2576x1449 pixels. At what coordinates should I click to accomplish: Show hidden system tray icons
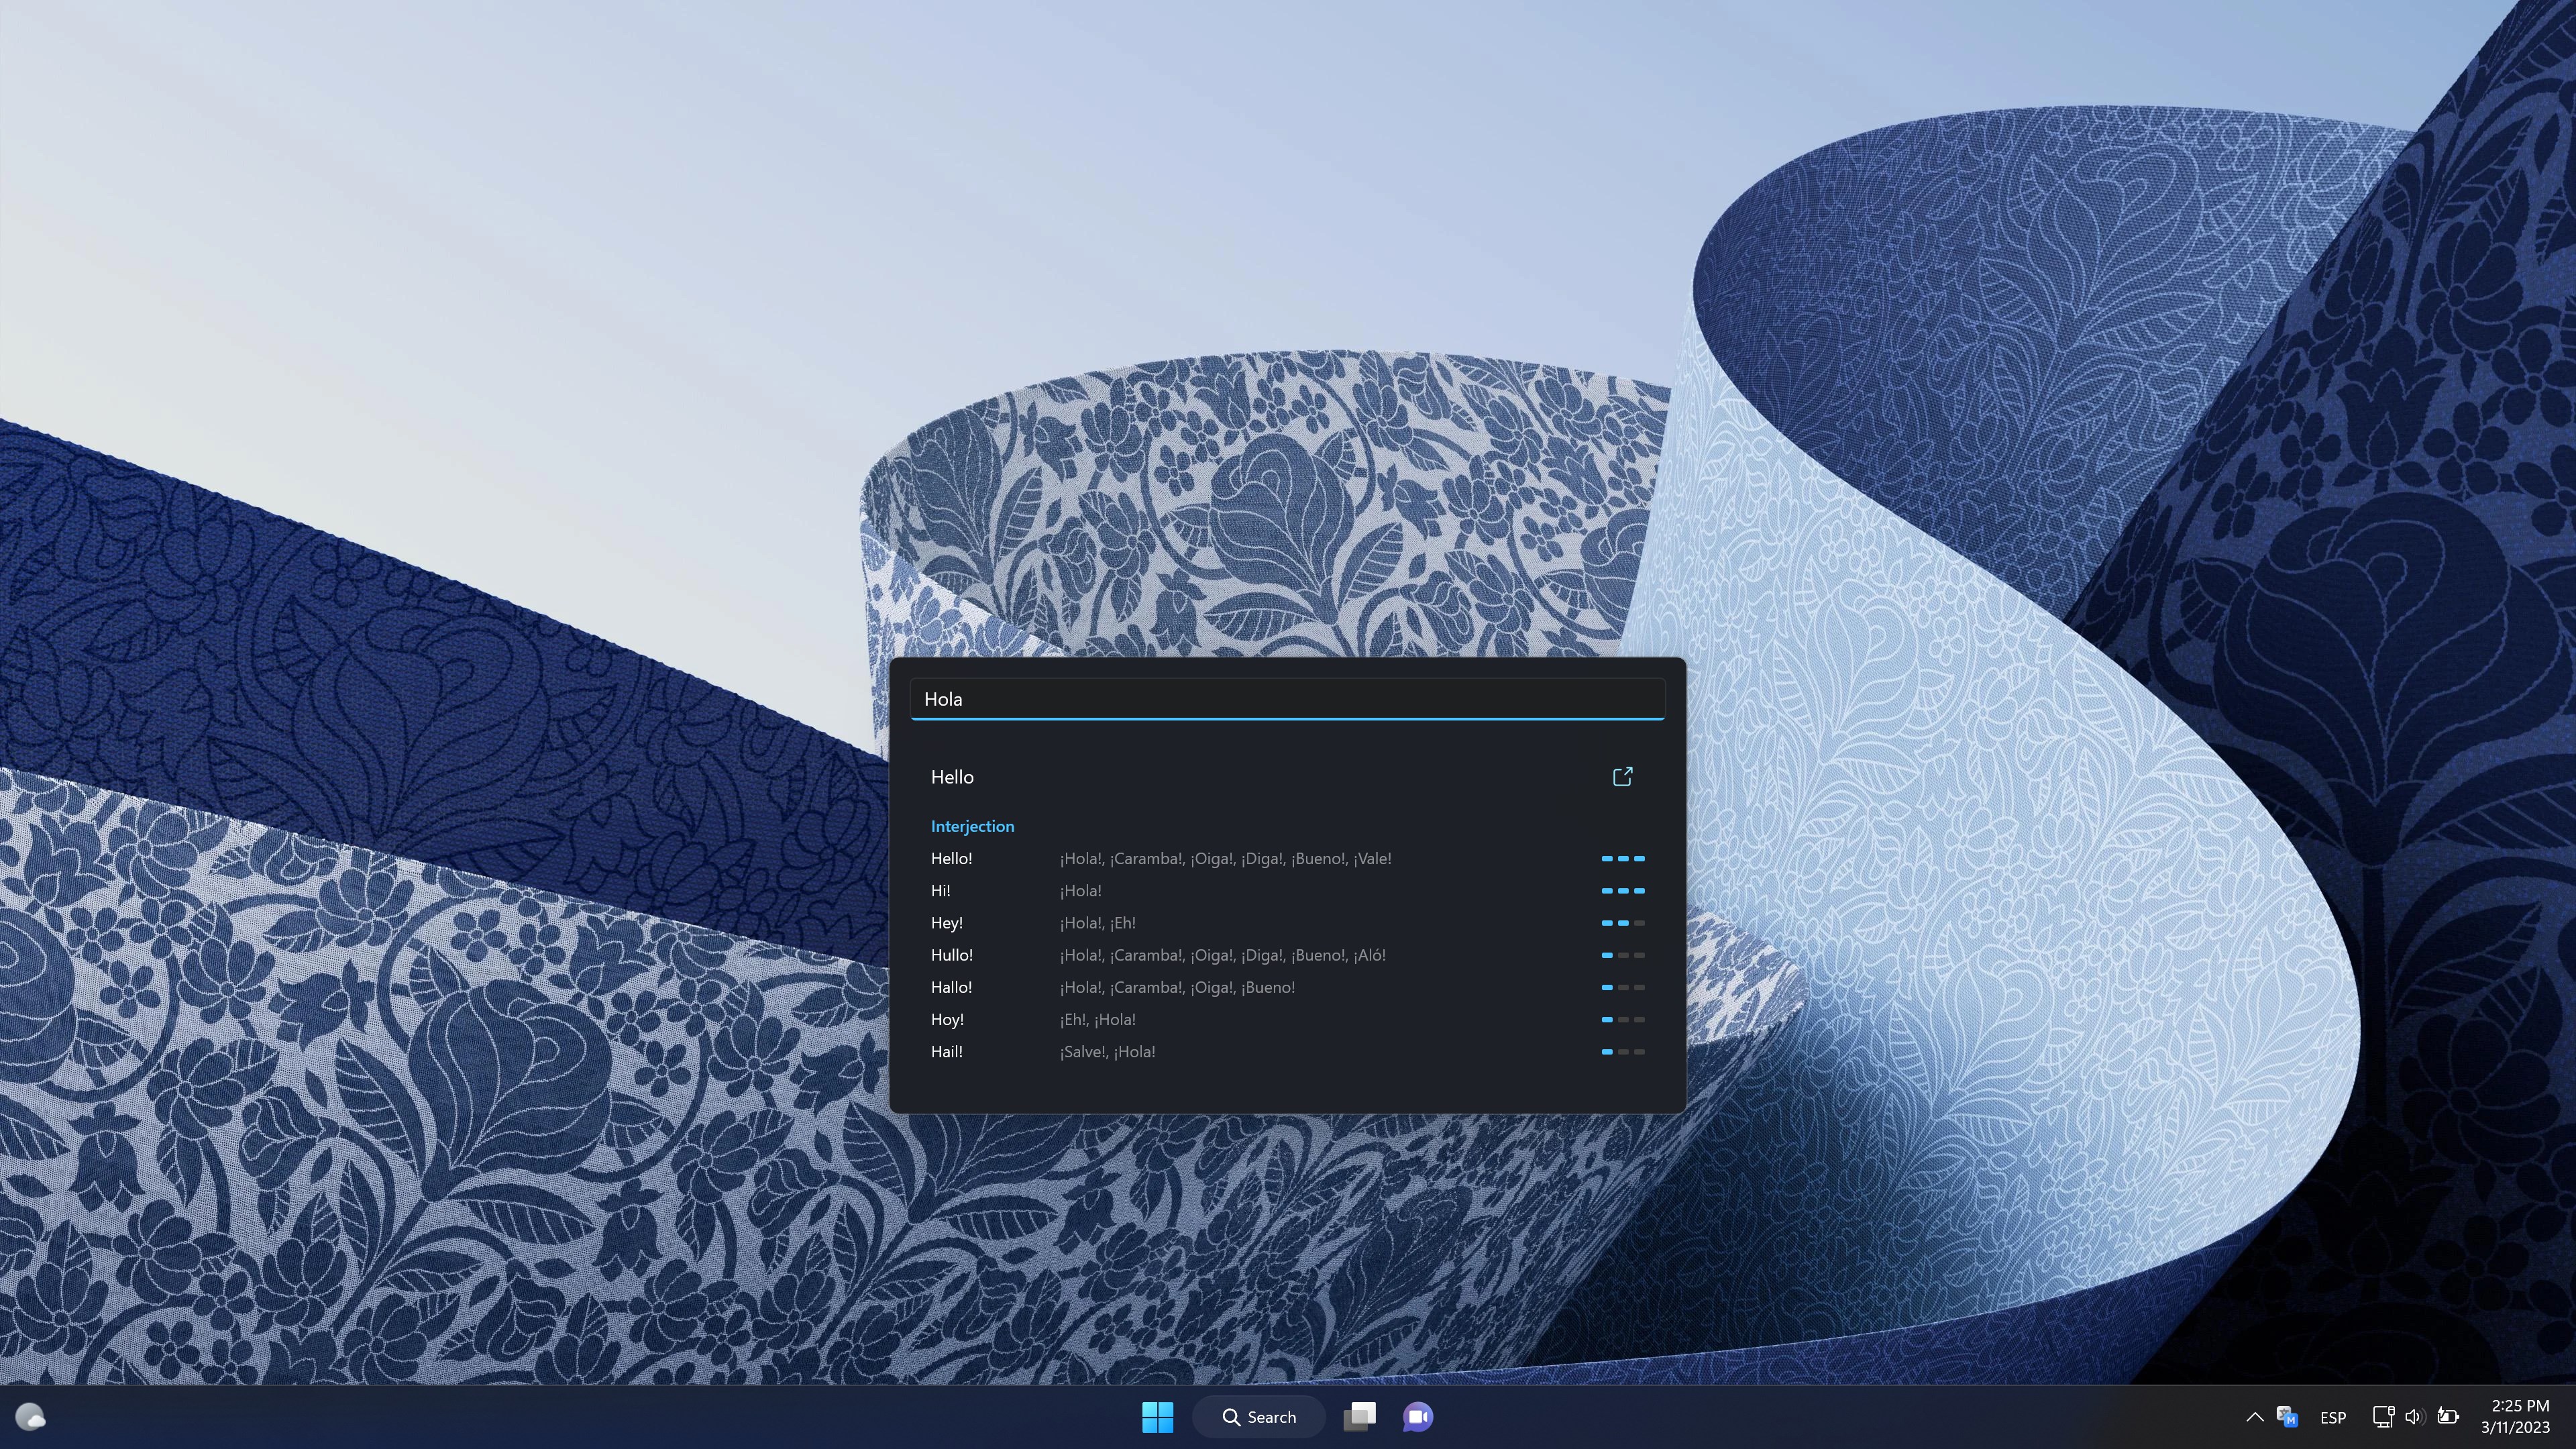pos(2254,1417)
